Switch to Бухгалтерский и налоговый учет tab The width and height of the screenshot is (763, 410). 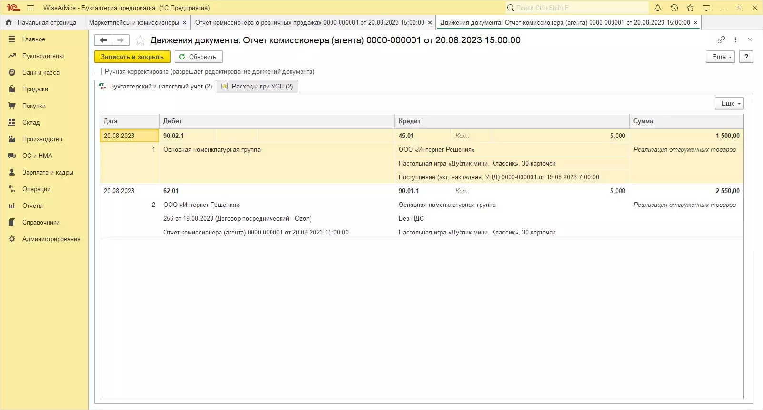point(155,86)
